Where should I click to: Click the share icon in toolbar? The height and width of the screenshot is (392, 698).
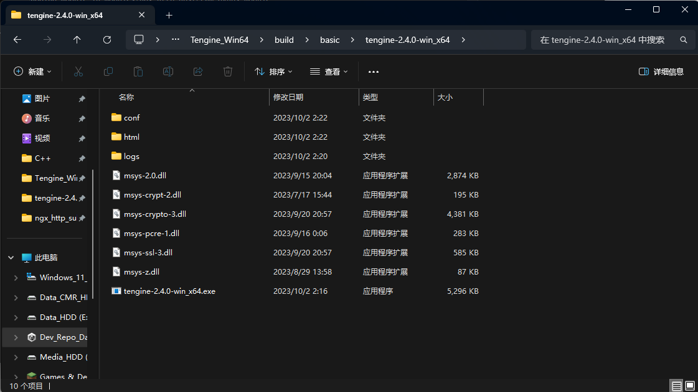198,71
